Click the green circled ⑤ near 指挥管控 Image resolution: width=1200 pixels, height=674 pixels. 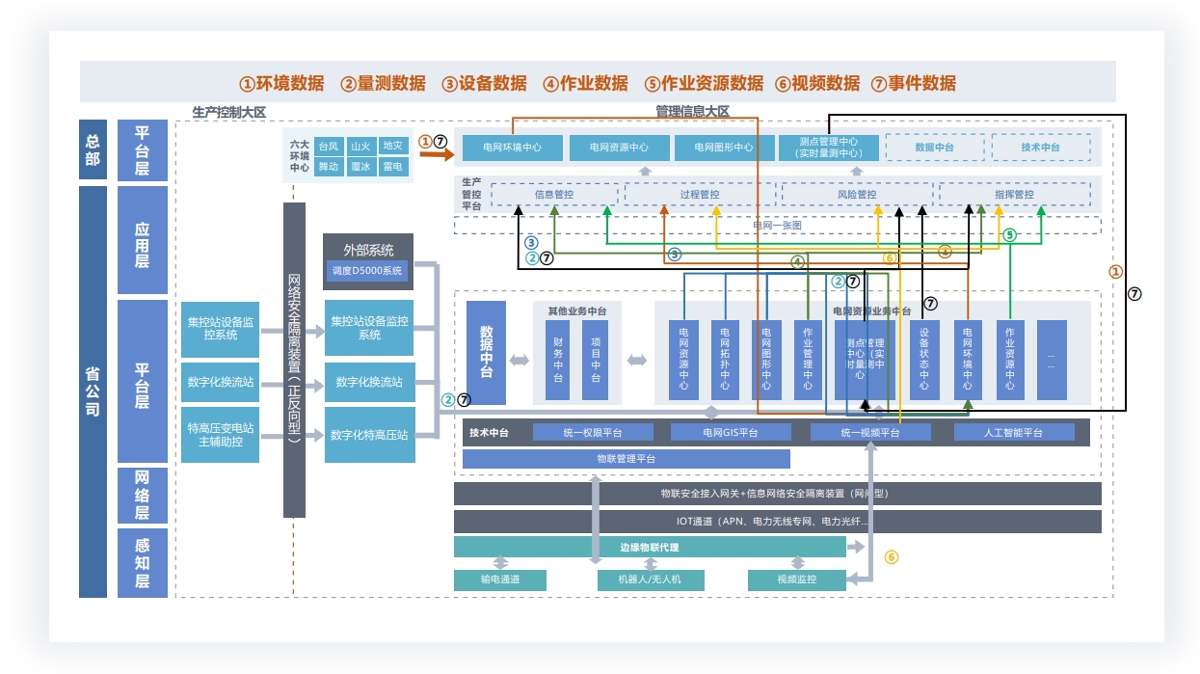[1009, 234]
